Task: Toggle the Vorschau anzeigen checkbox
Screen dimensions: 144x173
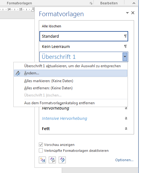Action: [41, 145]
